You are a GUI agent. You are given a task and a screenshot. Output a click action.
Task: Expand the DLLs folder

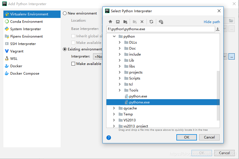coord(120,42)
